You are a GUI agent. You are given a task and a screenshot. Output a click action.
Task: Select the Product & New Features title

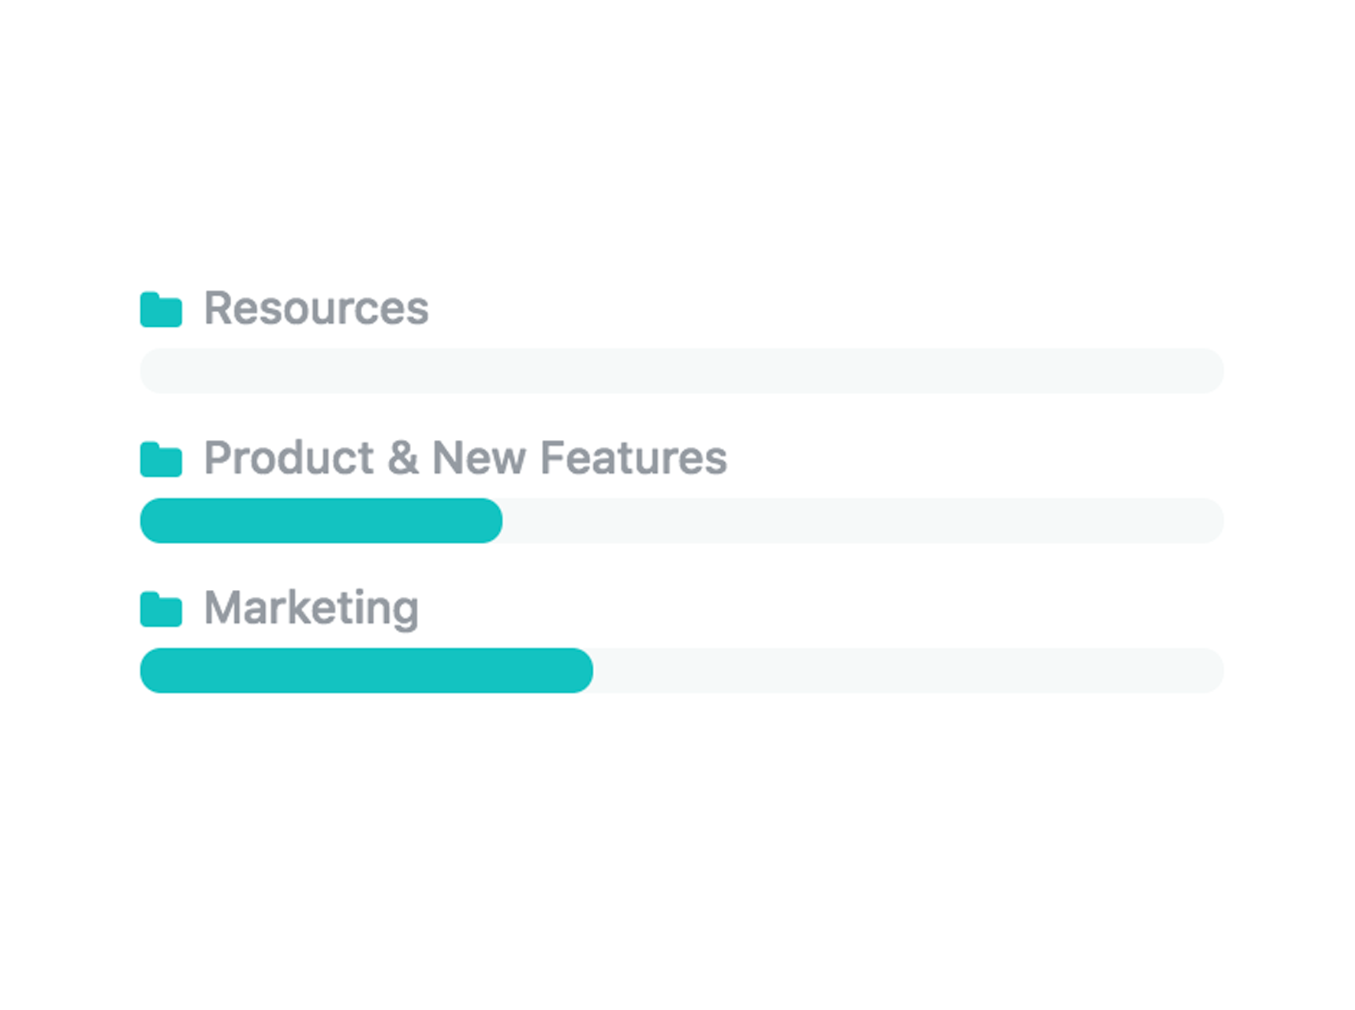click(x=465, y=458)
